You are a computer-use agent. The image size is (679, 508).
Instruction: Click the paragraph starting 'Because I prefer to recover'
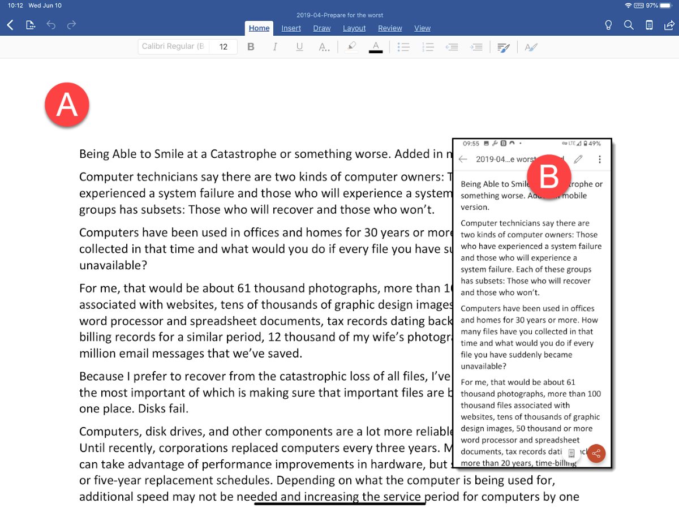(x=266, y=392)
